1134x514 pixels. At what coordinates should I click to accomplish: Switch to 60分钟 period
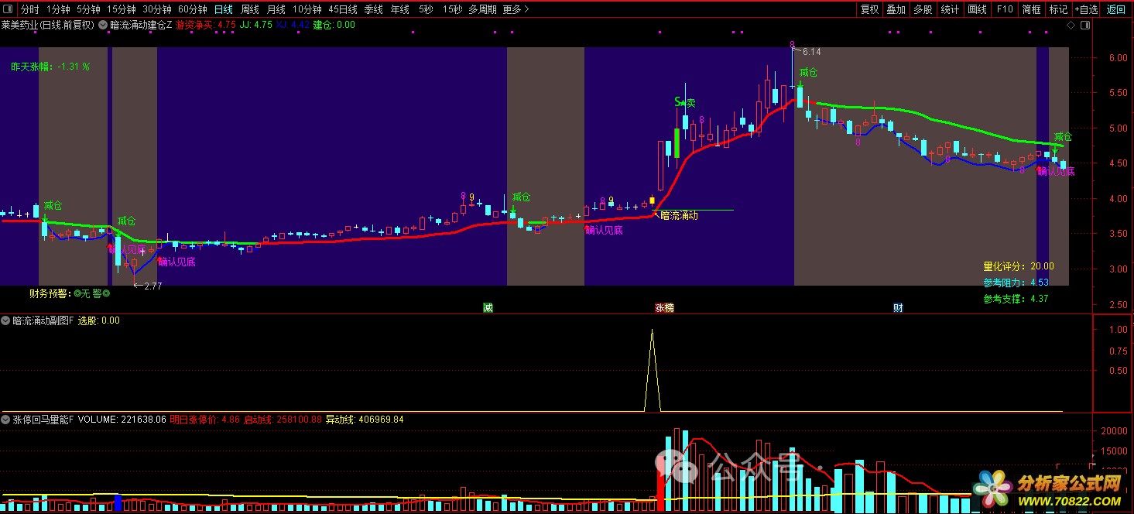coord(192,9)
